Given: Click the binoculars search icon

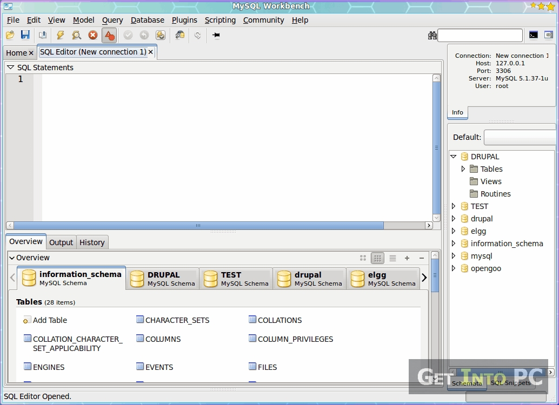Looking at the screenshot, I should point(432,35).
